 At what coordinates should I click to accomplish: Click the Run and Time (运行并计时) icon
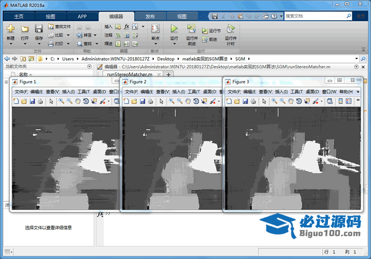[230, 28]
